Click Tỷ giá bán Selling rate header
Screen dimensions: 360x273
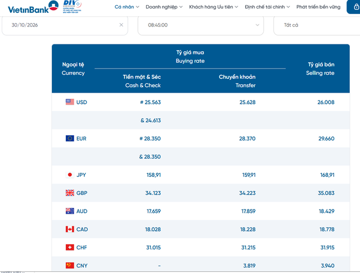tap(320, 69)
